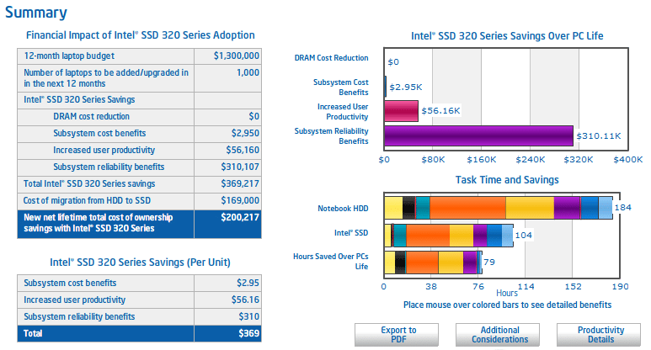651x350 pixels.
Task: Click the 104 hours data label
Action: click(524, 236)
